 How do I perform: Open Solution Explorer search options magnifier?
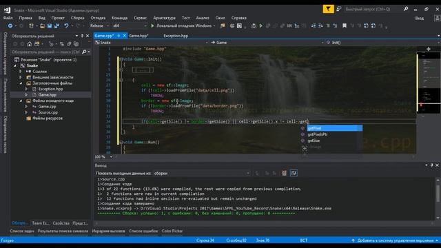(x=84, y=52)
